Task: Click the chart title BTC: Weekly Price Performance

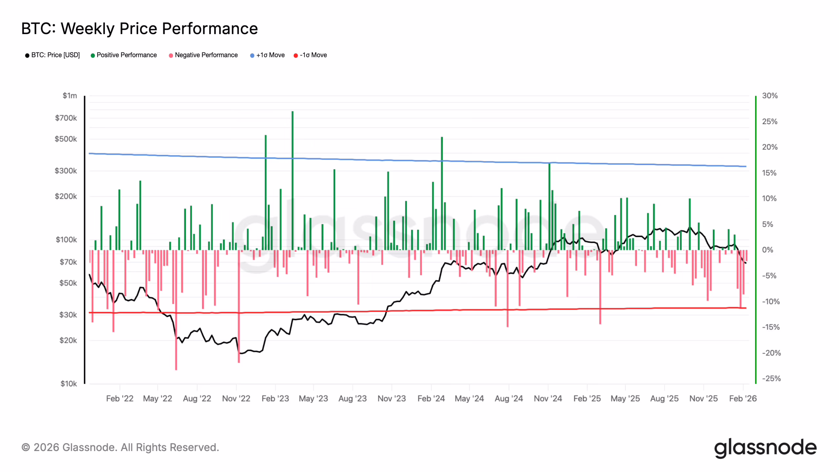Action: pos(140,29)
